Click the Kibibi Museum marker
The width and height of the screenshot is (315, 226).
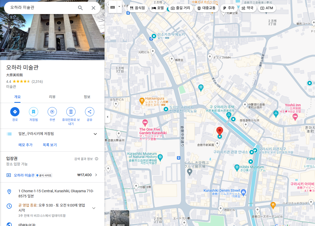click(237, 167)
